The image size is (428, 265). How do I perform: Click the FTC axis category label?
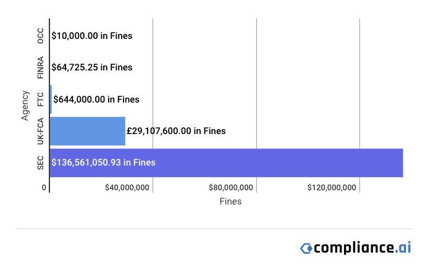tap(40, 99)
